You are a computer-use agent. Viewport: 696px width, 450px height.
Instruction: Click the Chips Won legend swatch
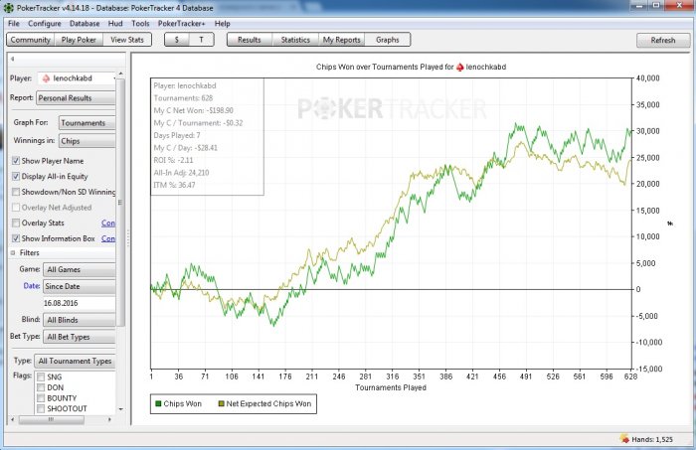click(158, 404)
